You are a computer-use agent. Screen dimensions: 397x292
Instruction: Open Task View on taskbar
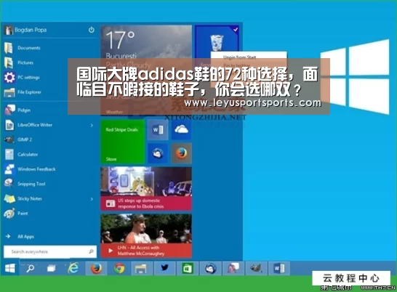coord(52,268)
